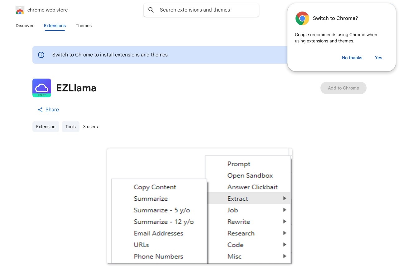Click the Tools category chip

(70, 127)
